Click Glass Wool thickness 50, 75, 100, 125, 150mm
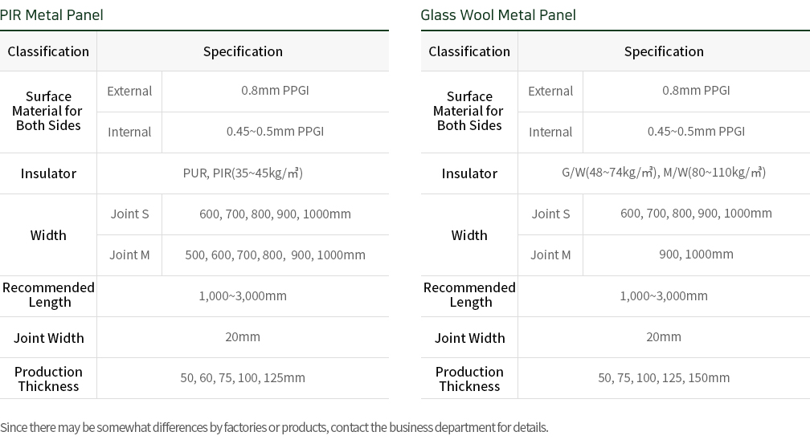 664,378
